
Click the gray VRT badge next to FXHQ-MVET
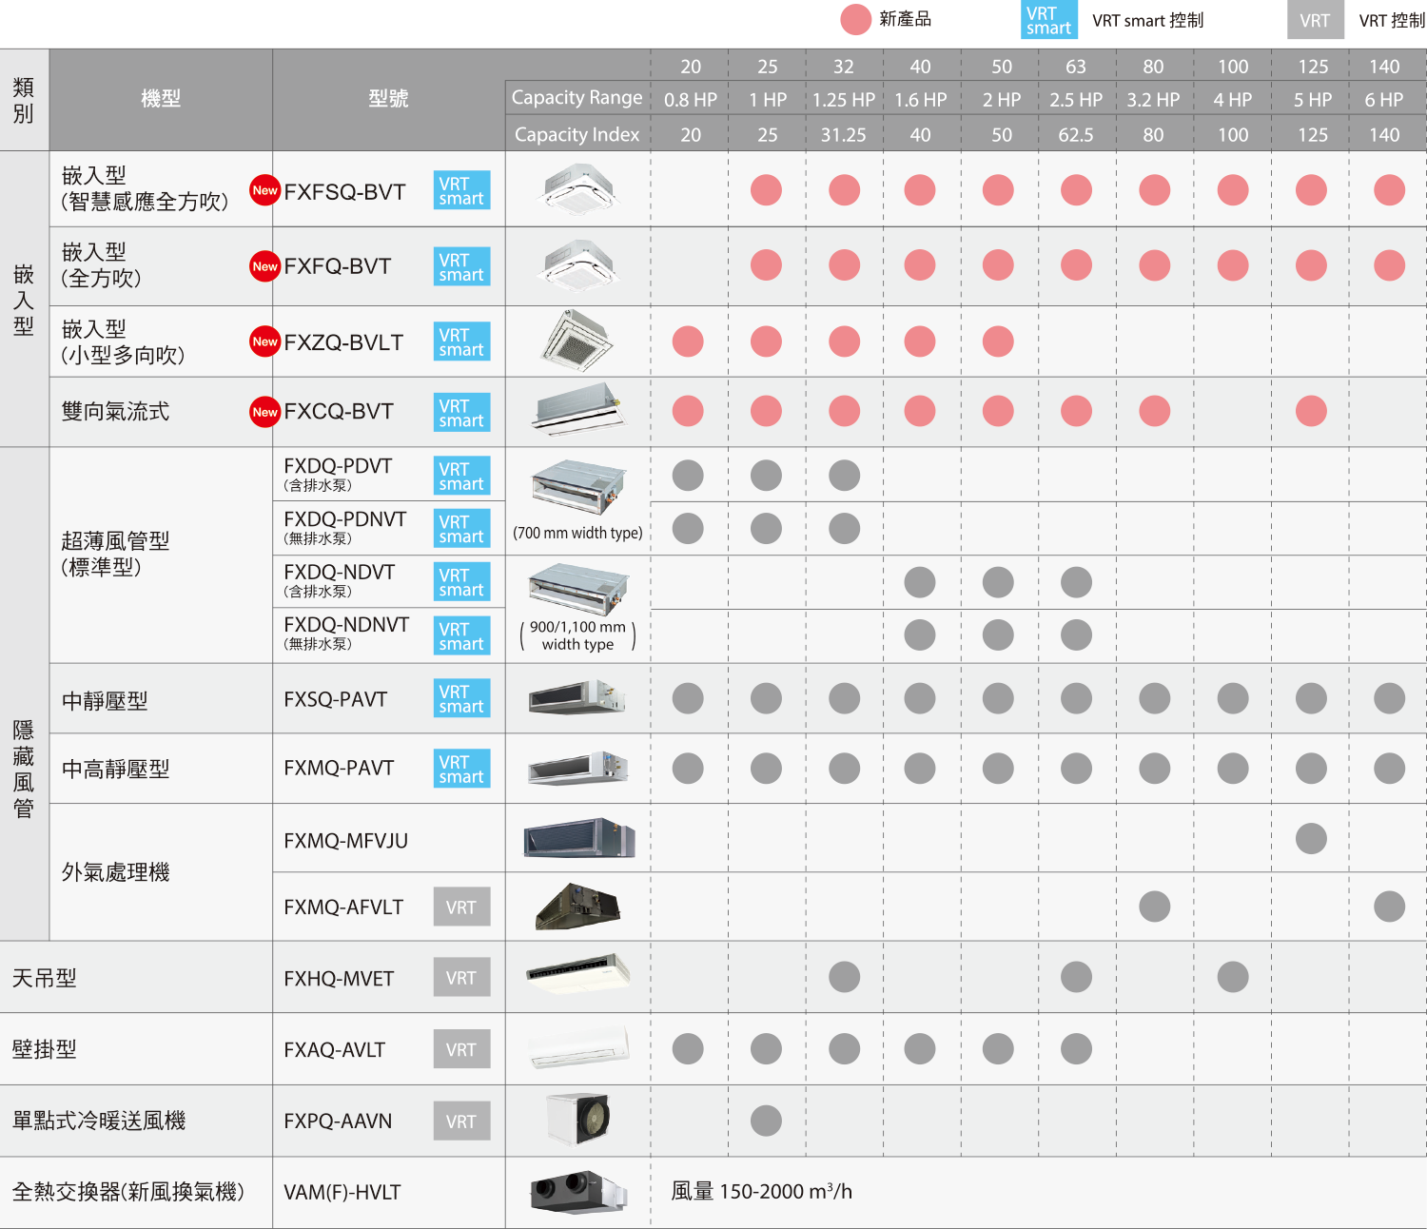tap(461, 978)
